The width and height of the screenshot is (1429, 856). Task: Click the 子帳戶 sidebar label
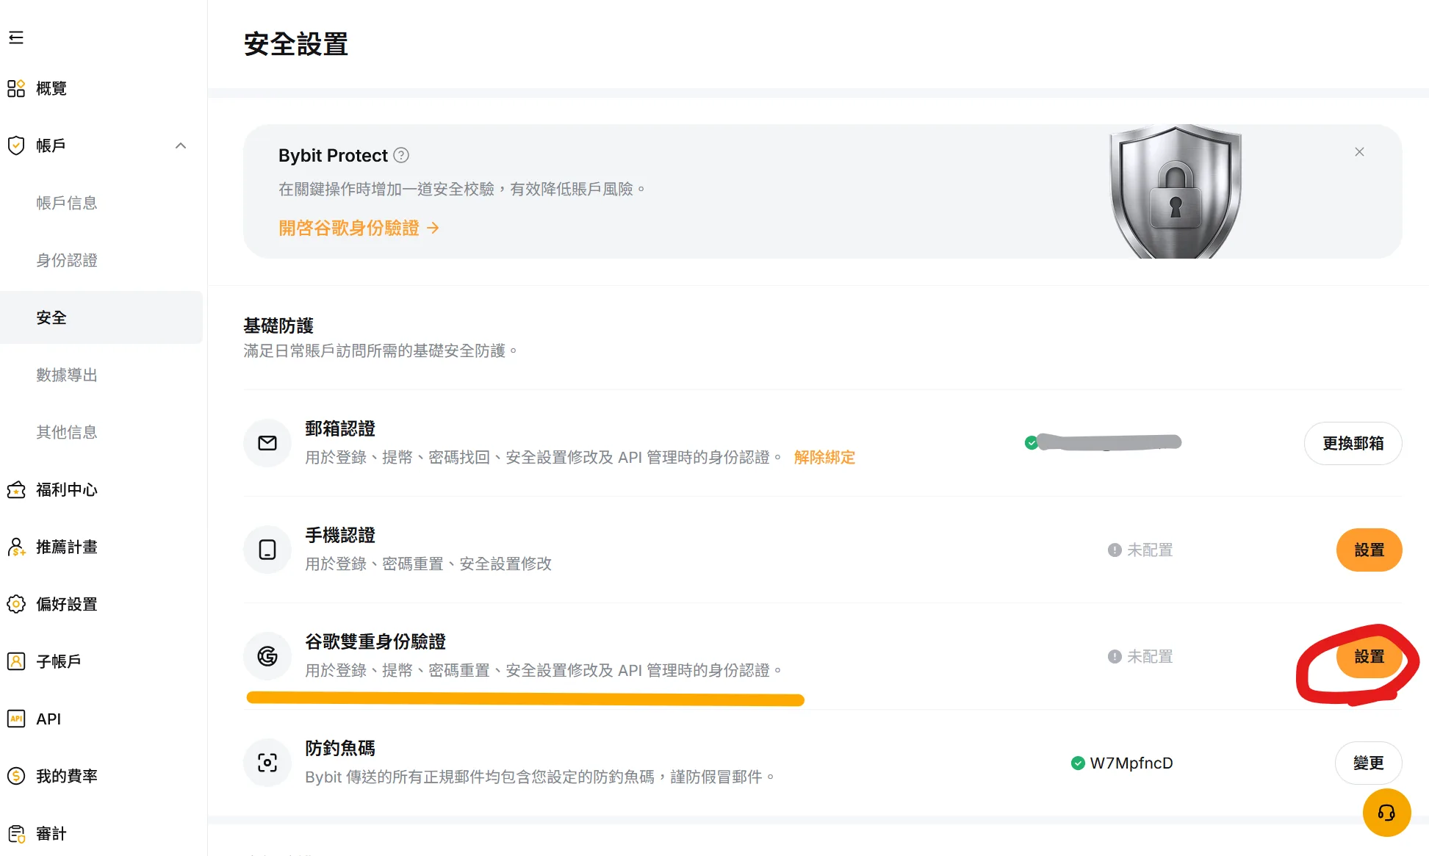[x=59, y=661]
